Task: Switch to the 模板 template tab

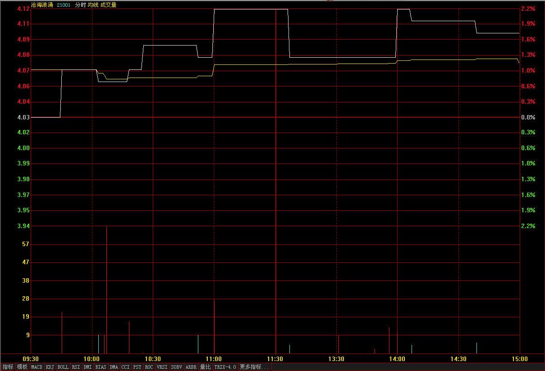Action: (x=22, y=367)
